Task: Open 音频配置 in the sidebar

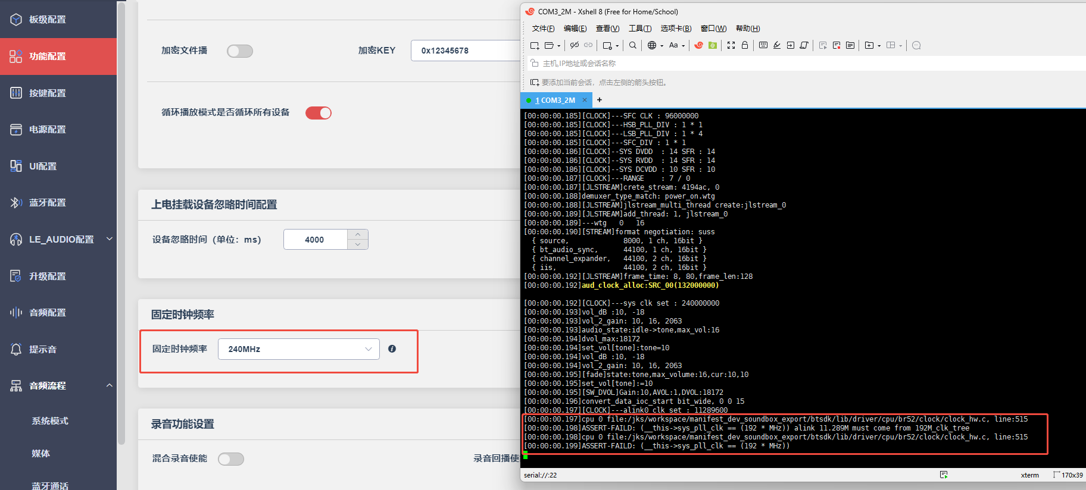Action: pyautogui.click(x=58, y=313)
